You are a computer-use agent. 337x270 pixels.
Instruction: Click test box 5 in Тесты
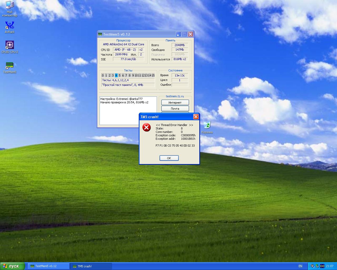pyautogui.click(x=120, y=75)
